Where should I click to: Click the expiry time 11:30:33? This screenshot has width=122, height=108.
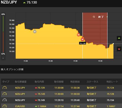[x=75, y=94]
